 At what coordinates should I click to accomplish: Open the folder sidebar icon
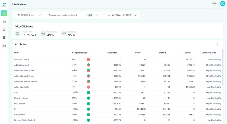click(4, 46)
